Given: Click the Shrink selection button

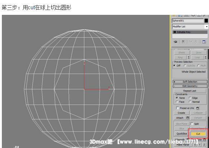Looking at the screenshot, I should (x=182, y=53).
